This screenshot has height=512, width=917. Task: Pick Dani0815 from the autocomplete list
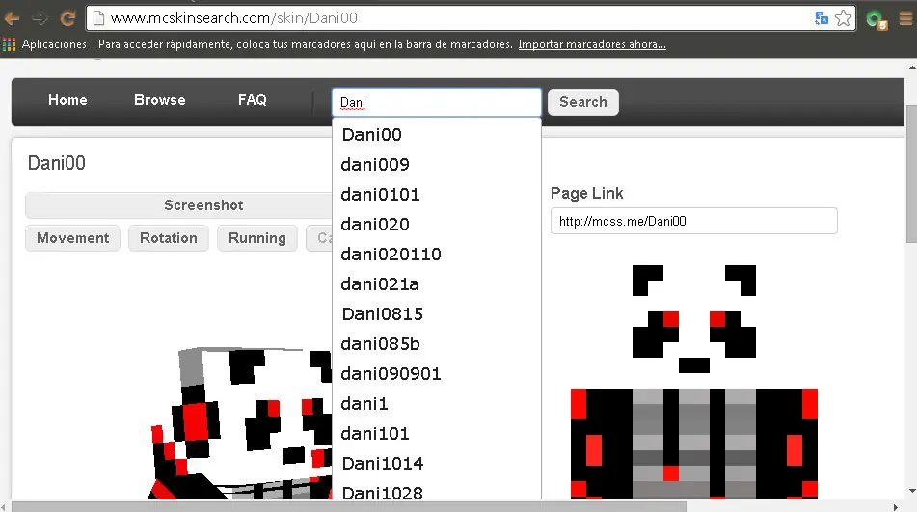436,314
